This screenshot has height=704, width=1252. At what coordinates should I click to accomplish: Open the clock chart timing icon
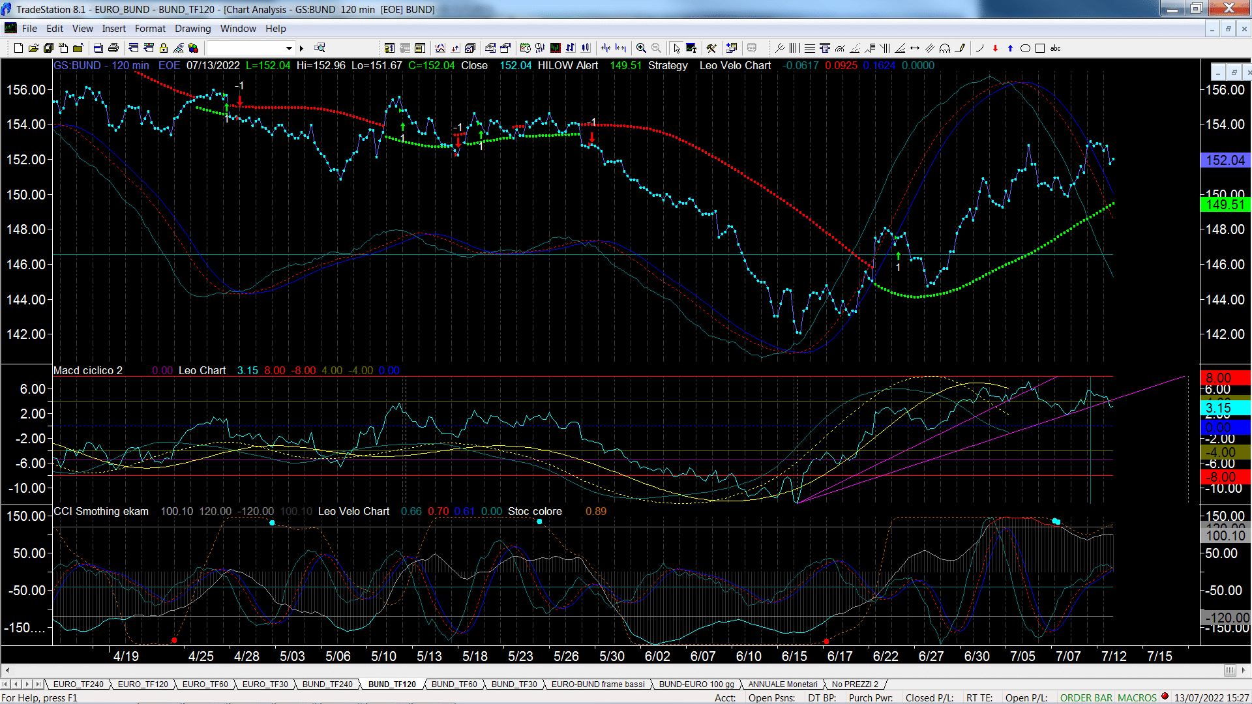pyautogui.click(x=540, y=48)
